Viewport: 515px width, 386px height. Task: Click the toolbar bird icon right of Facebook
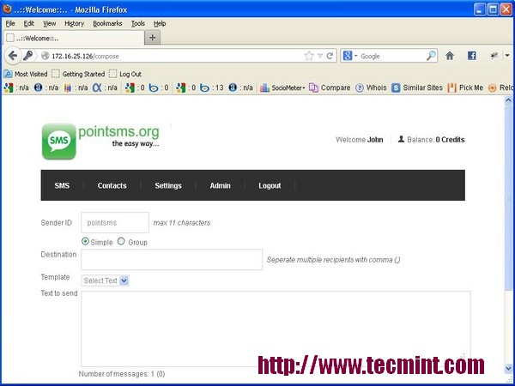(x=494, y=56)
